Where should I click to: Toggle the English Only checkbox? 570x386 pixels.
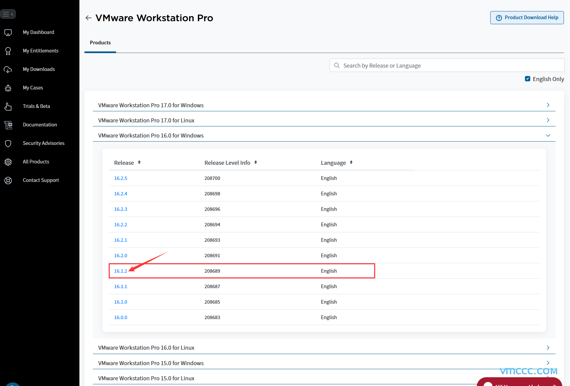[x=527, y=79]
